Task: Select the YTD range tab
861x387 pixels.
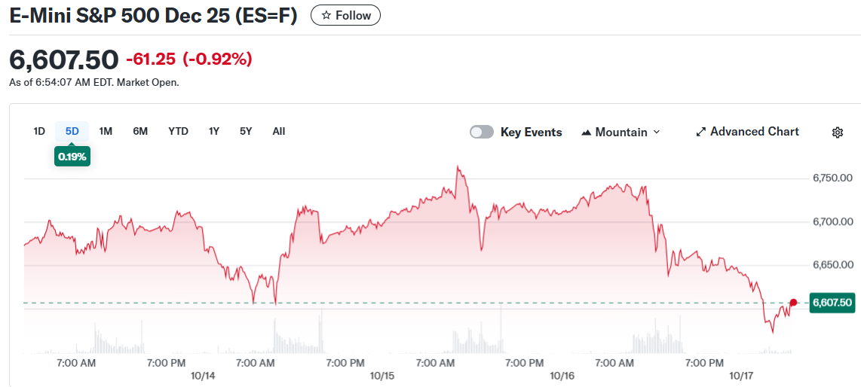Action: click(178, 131)
